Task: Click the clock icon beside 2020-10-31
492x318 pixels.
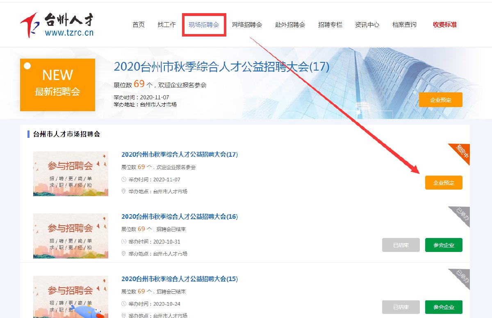Action: pyautogui.click(x=124, y=242)
